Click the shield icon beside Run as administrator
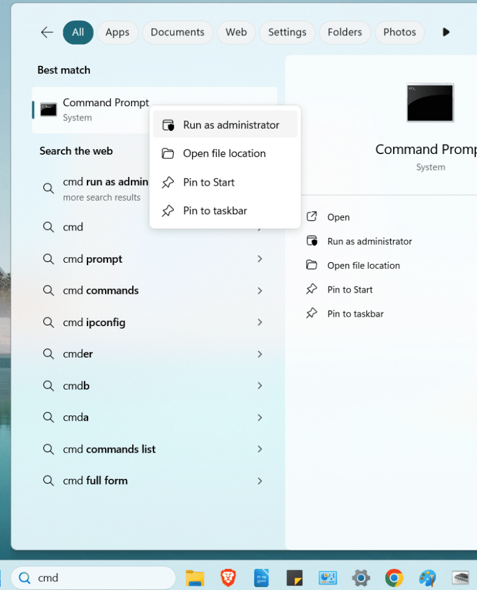The image size is (477, 590). click(168, 124)
